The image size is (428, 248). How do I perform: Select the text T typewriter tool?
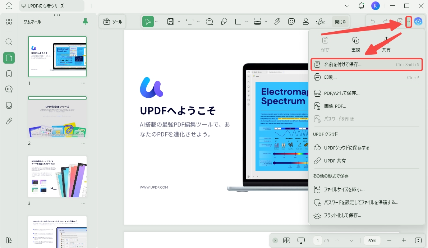[x=190, y=22]
